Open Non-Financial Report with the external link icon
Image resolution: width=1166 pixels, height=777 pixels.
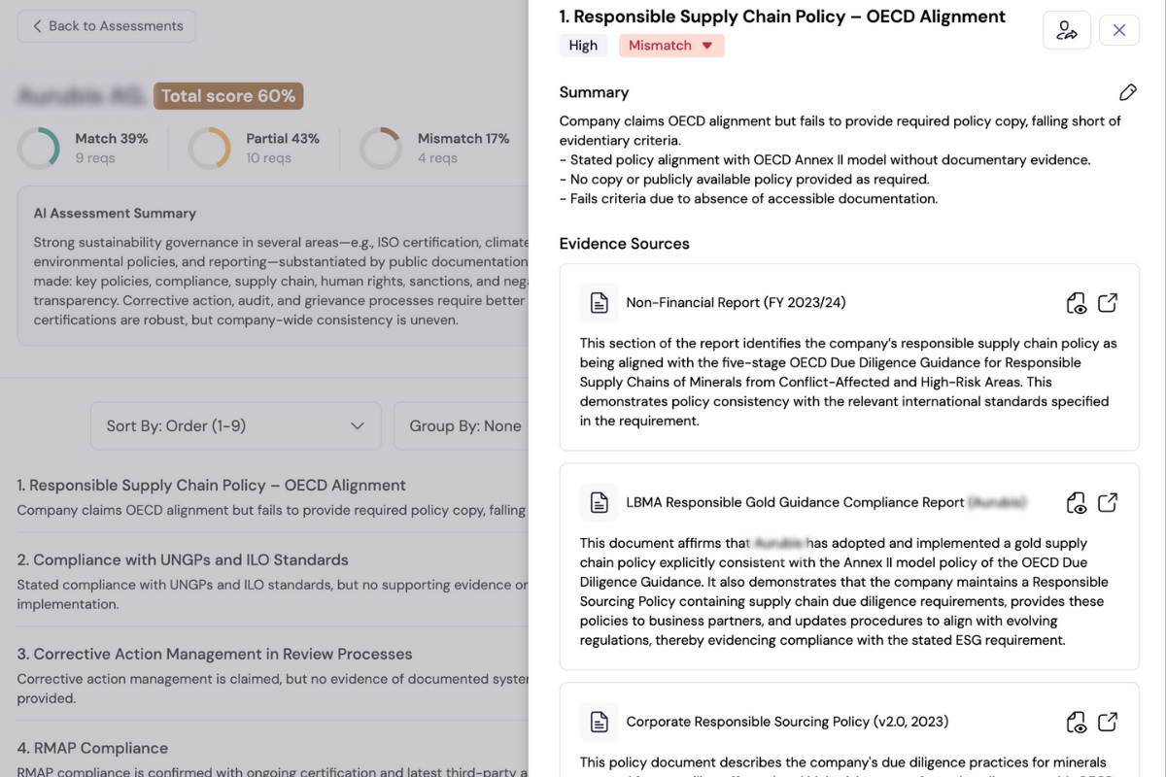click(x=1108, y=303)
